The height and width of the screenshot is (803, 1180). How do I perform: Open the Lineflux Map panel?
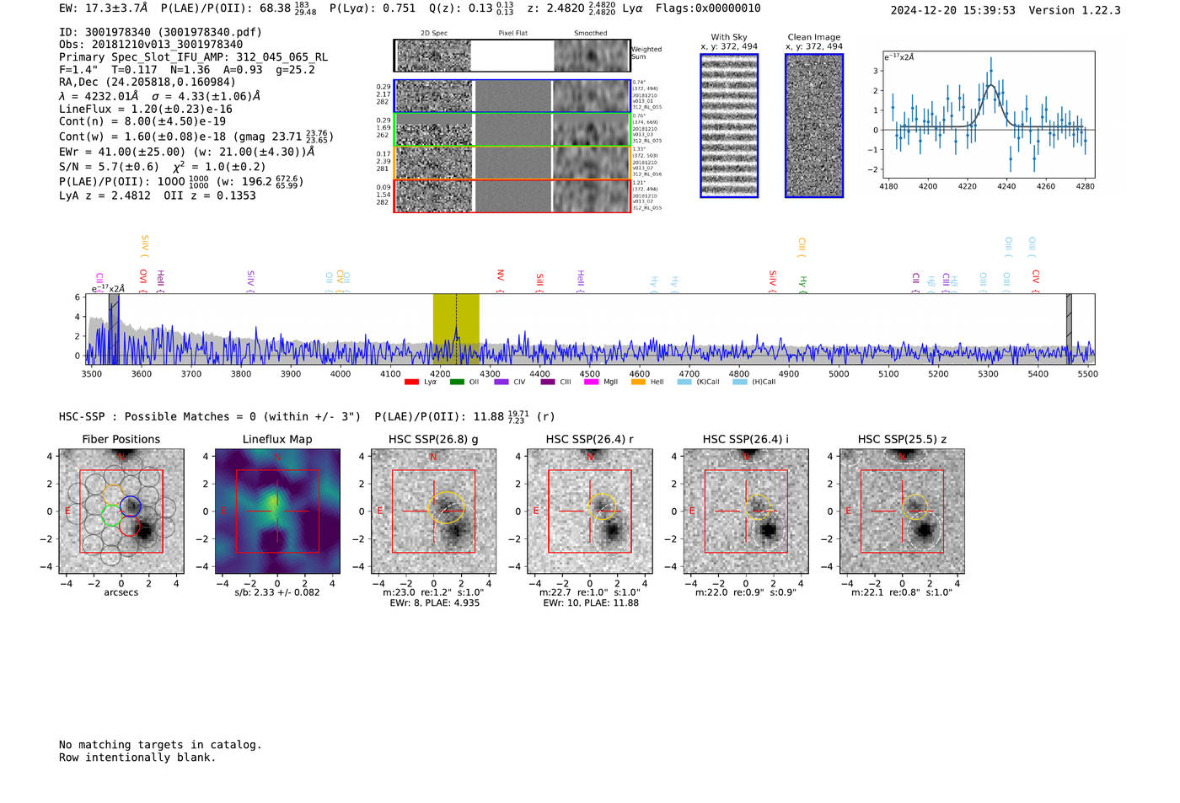point(277,511)
